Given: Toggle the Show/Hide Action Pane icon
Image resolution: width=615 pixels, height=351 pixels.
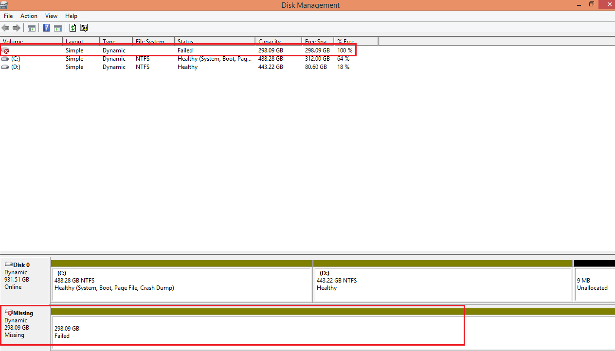Looking at the screenshot, I should [x=58, y=28].
